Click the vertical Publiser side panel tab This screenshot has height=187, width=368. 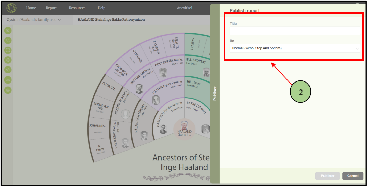point(215,93)
